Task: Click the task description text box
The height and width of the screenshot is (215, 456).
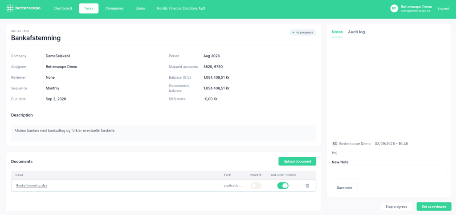Action: (163, 133)
